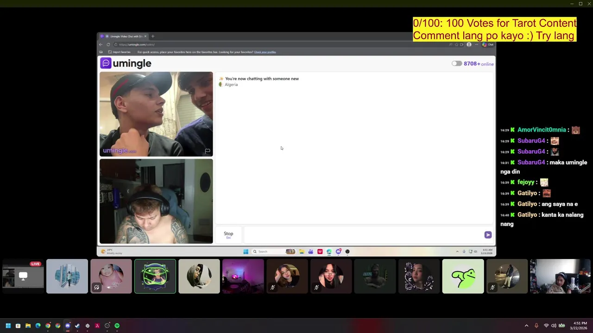Open File Explorer on shared screen taskbar
The width and height of the screenshot is (593, 333).
pyautogui.click(x=302, y=252)
